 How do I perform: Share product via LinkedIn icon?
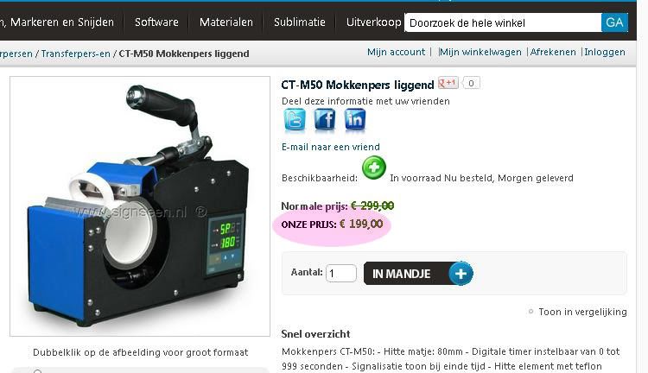click(x=355, y=120)
